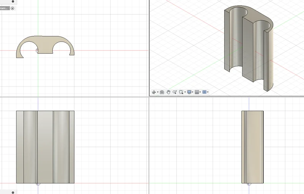This screenshot has height=194, width=304.
Task: Click the Viewports layout icon
Action: (204, 92)
